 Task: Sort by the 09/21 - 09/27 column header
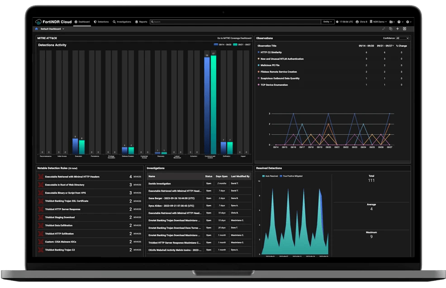(385, 46)
